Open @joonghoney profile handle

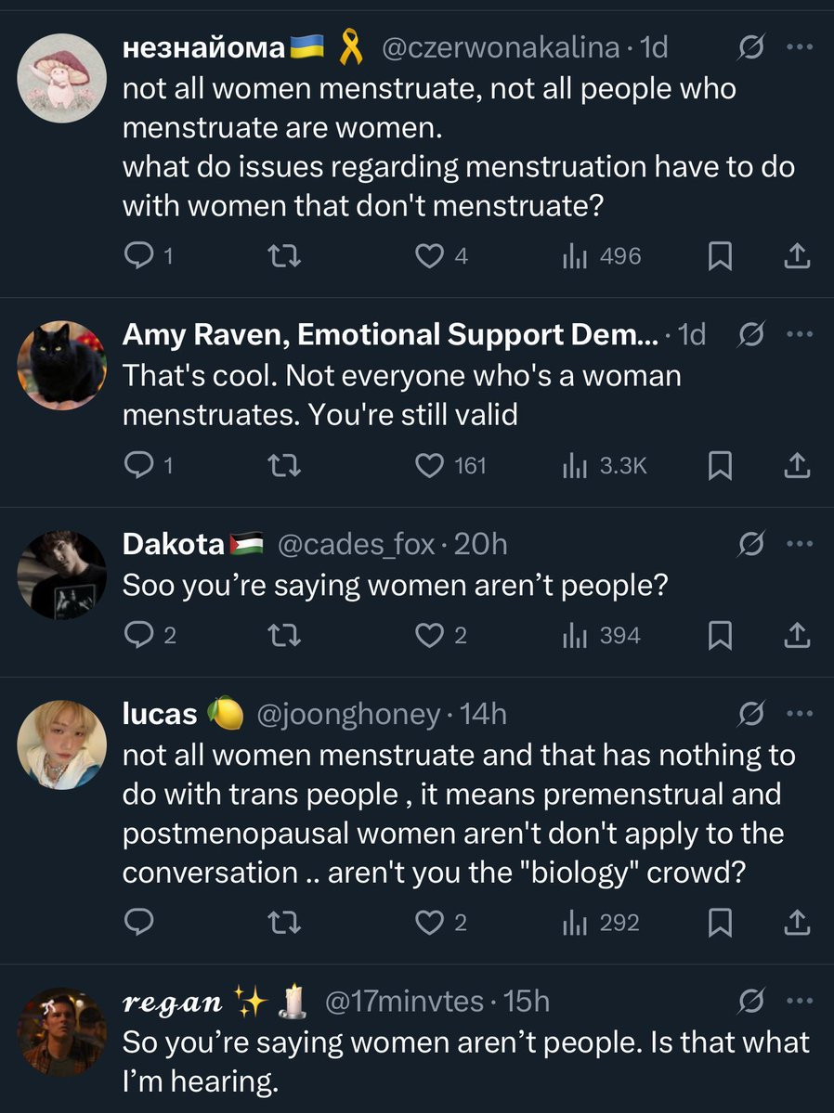point(347,714)
